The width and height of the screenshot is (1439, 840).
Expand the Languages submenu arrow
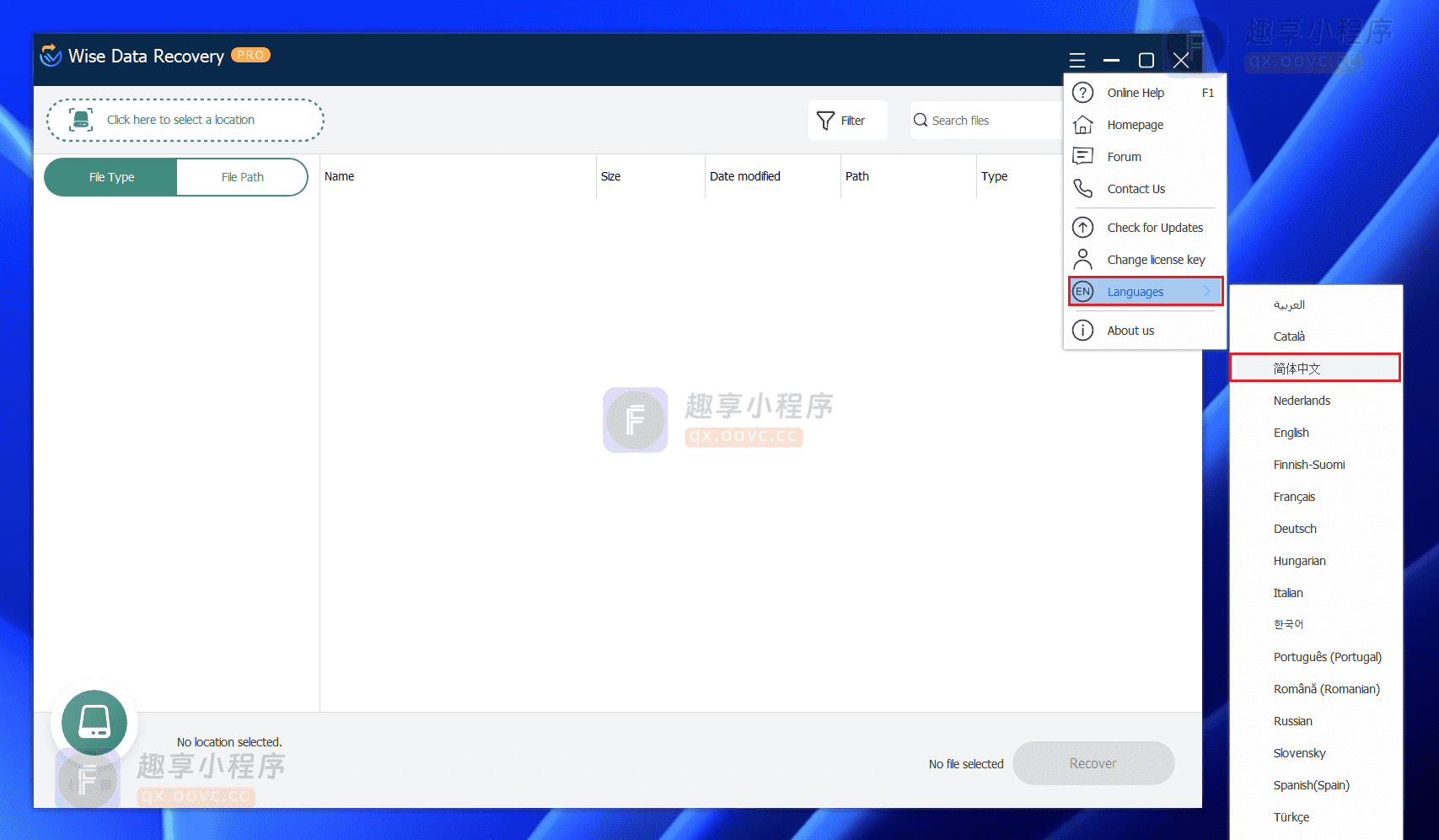(1207, 291)
